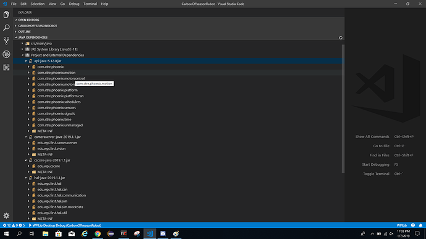Open Discord from the taskbar
426x239 pixels.
coord(163,233)
